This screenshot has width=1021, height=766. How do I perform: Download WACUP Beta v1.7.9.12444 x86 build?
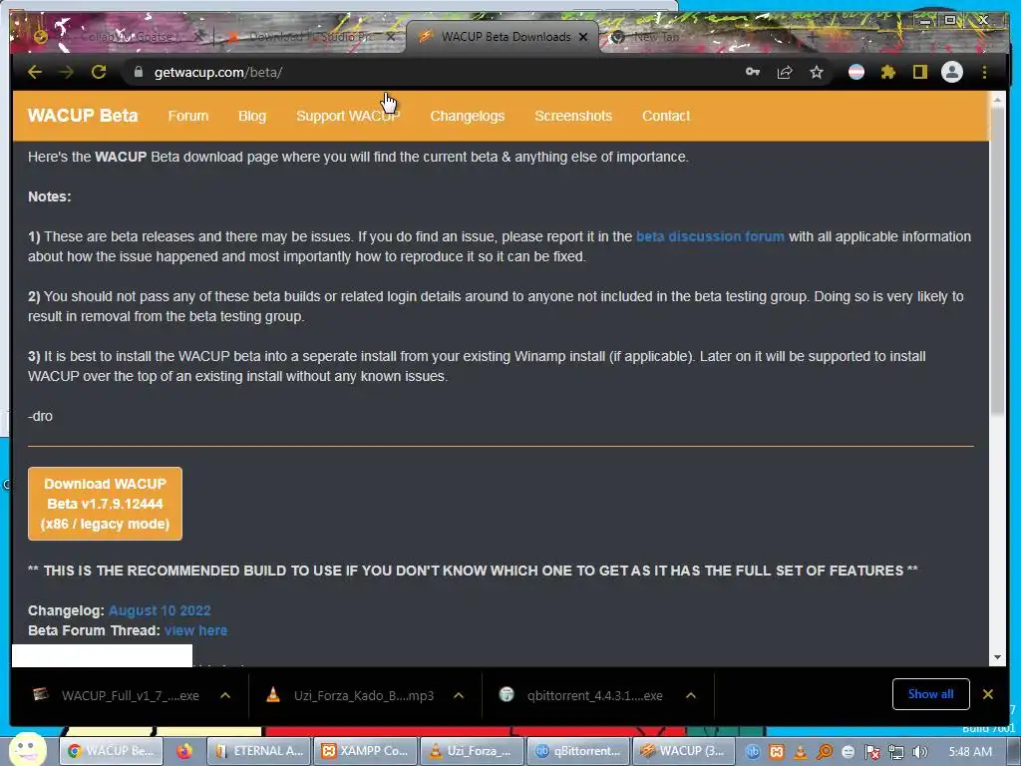pos(105,504)
